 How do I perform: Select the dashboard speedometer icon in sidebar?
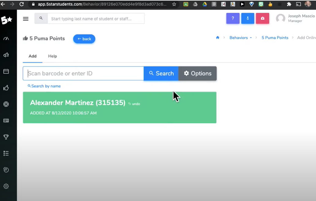6,38
